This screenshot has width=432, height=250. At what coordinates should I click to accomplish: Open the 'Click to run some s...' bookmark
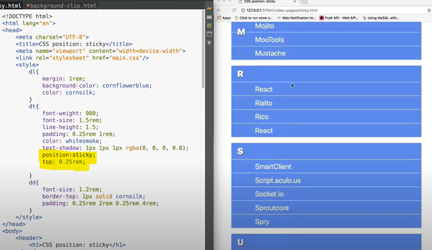[254, 18]
